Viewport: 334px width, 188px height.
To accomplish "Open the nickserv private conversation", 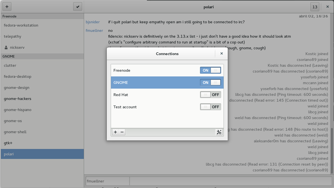I will pos(42,47).
